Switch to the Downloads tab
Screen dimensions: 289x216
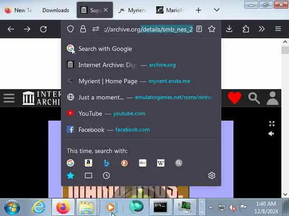56,10
